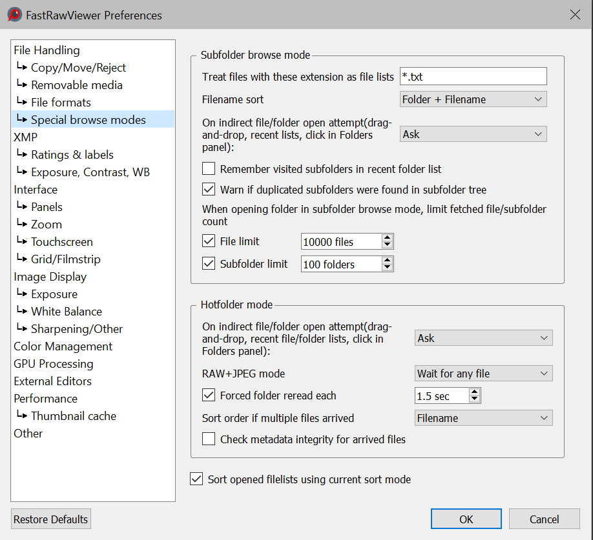The height and width of the screenshot is (540, 593).
Task: Open Sort order if multiple files dropdown
Action: [484, 418]
